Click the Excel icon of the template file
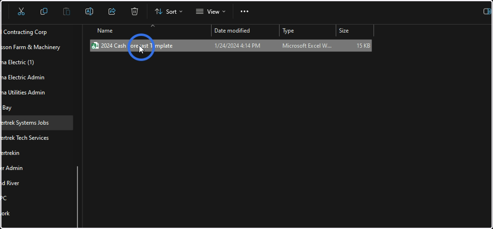 [95, 46]
